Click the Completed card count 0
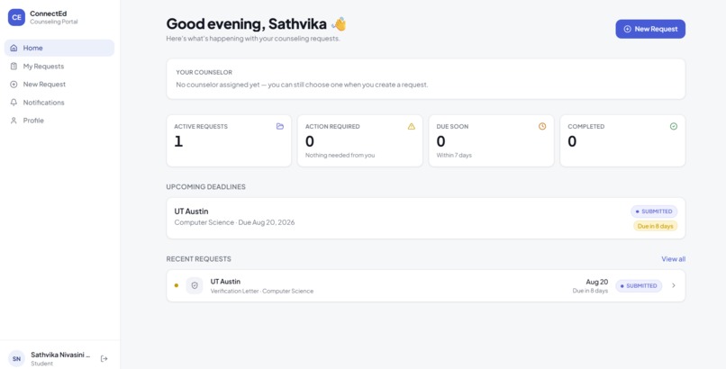726x369 pixels. coord(572,141)
